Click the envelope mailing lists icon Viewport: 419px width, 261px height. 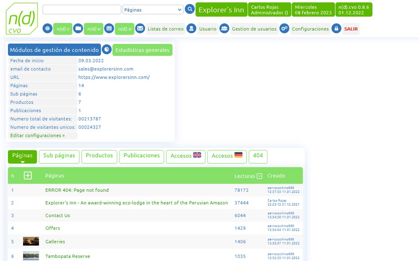click(140, 28)
